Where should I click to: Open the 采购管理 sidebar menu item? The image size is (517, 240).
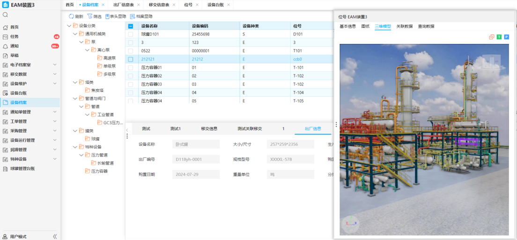click(x=30, y=131)
